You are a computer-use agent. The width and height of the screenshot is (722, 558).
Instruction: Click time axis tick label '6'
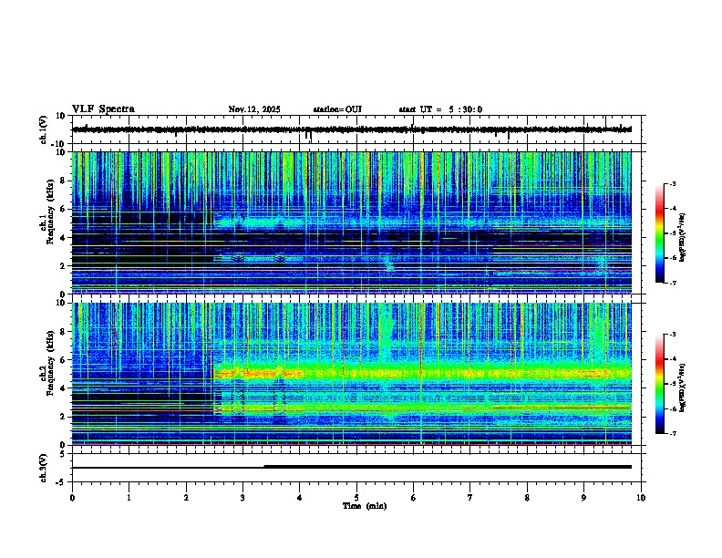[414, 498]
